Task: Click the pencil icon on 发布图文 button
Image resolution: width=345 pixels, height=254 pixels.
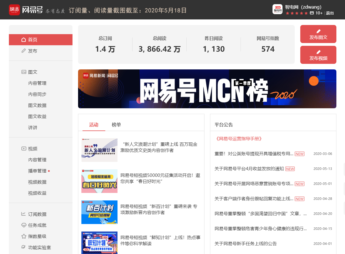Action: coord(318,31)
